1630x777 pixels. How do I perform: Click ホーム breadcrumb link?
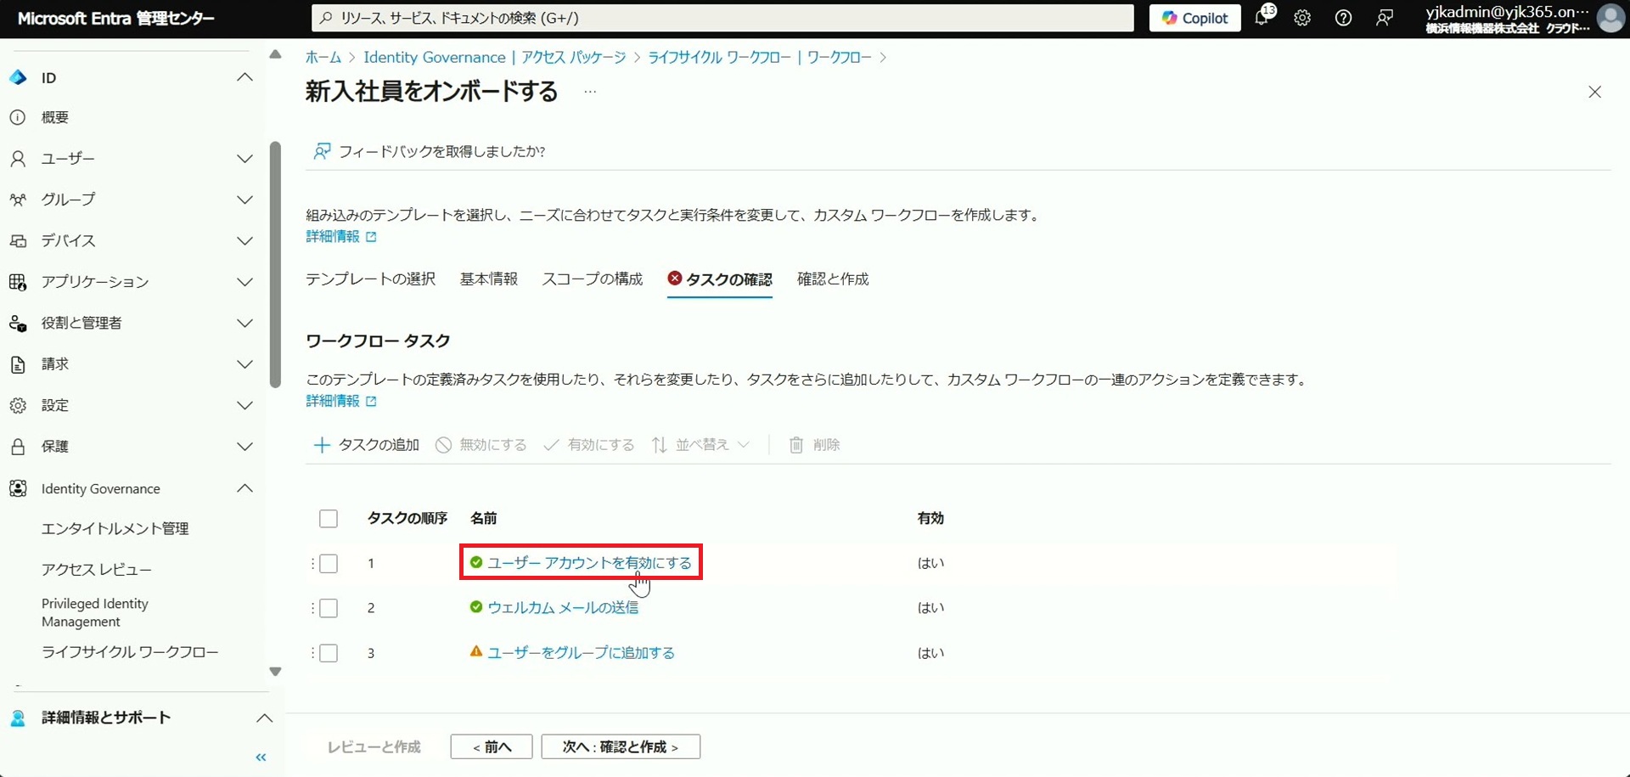pos(323,57)
